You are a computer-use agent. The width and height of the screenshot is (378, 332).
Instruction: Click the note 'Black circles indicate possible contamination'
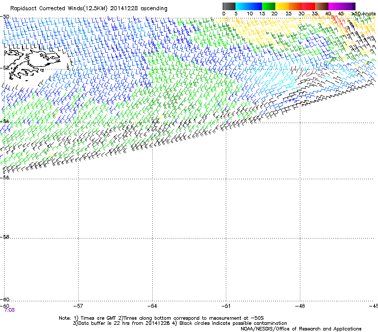[233, 323]
